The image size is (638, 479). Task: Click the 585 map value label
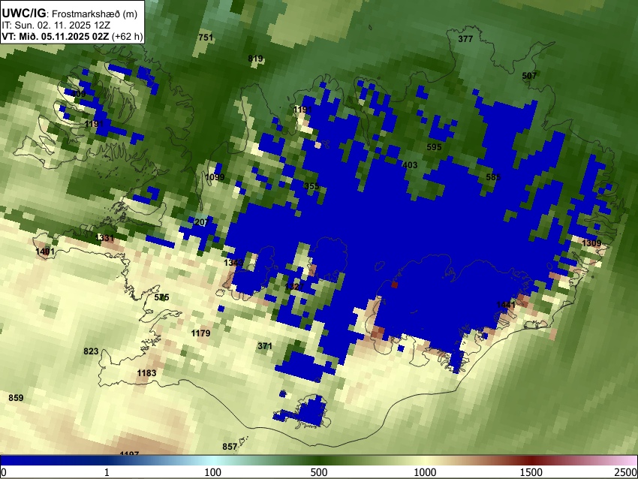pyautogui.click(x=493, y=177)
